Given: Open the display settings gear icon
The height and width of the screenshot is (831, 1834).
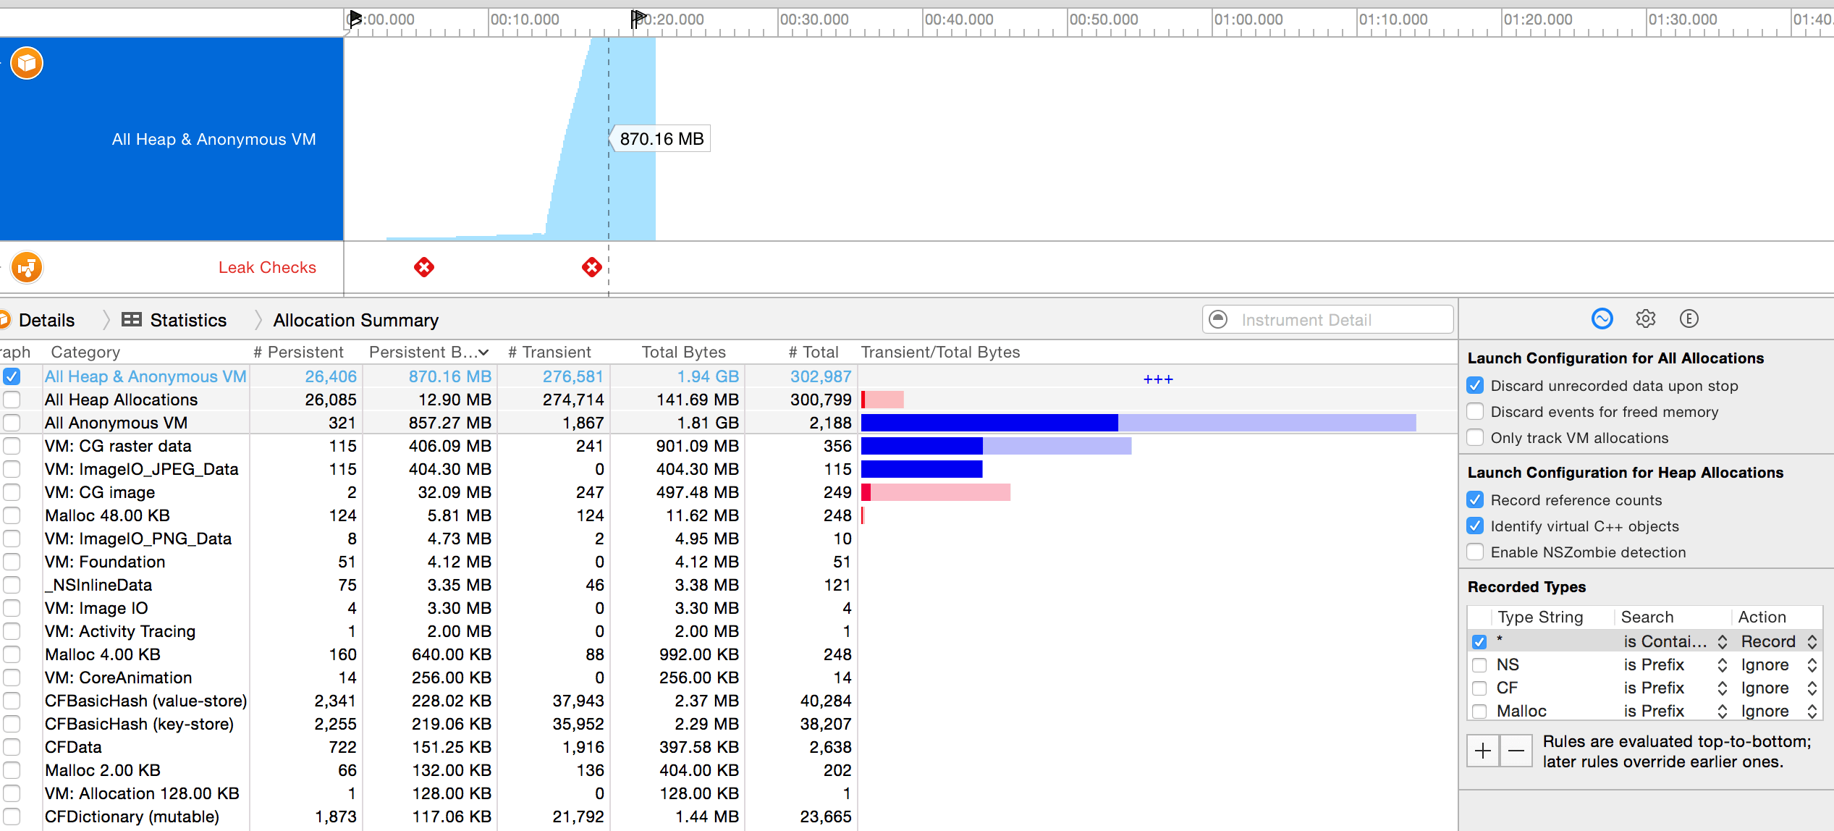Looking at the screenshot, I should (x=1645, y=319).
